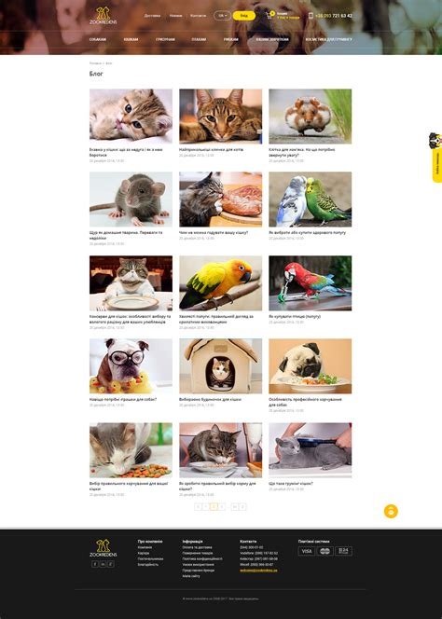Screen dimensions: 442x619
Task: Select the highlighted current page number
Action: pos(214,507)
